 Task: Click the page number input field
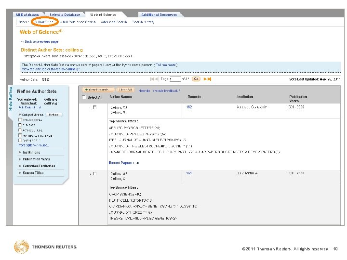click(175, 79)
